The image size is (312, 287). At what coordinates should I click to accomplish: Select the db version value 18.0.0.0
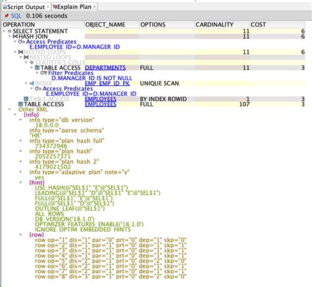pyautogui.click(x=47, y=125)
